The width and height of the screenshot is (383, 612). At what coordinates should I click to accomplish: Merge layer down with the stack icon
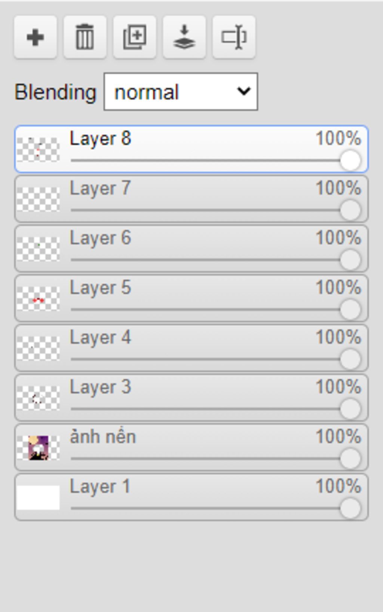(184, 37)
